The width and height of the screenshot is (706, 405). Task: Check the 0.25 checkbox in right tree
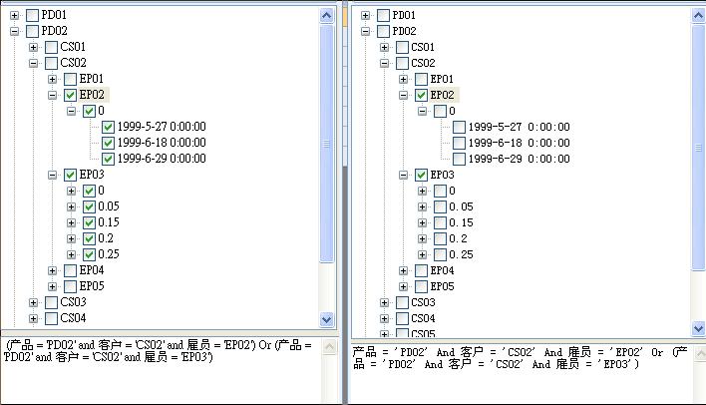click(x=440, y=255)
